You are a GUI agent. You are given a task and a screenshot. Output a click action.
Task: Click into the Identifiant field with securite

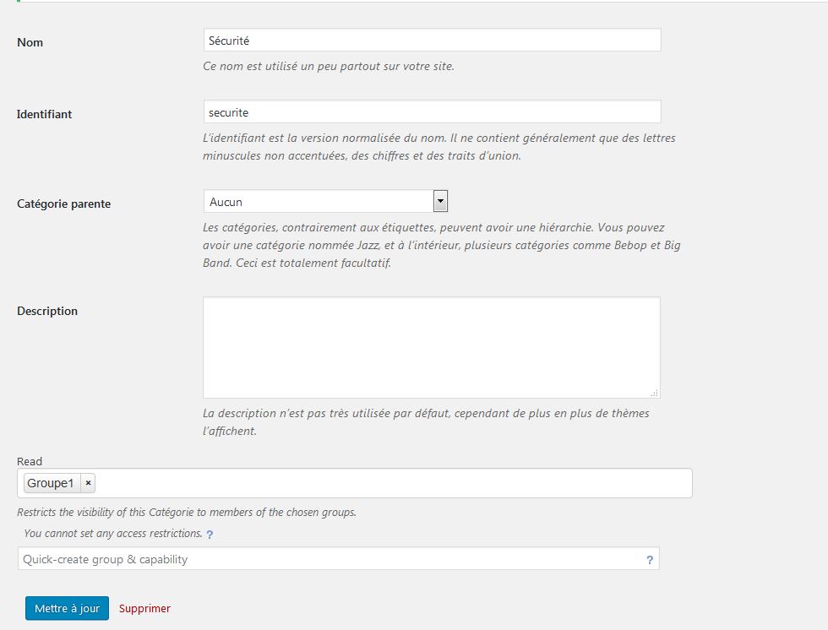(431, 112)
